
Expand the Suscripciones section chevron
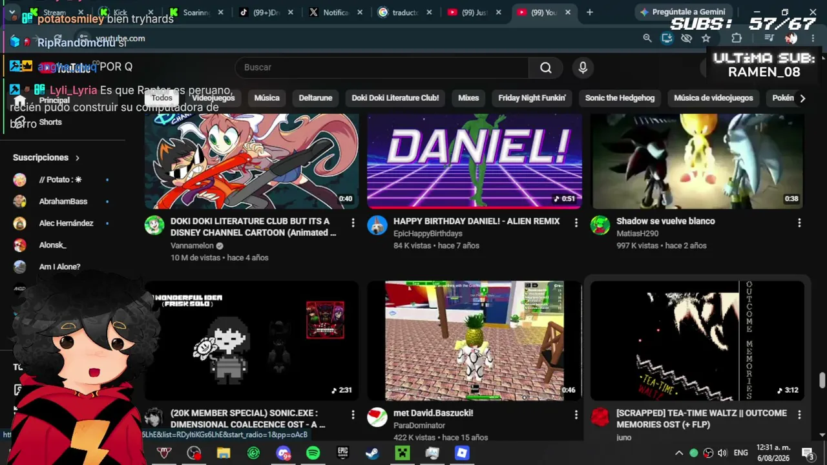click(x=77, y=158)
